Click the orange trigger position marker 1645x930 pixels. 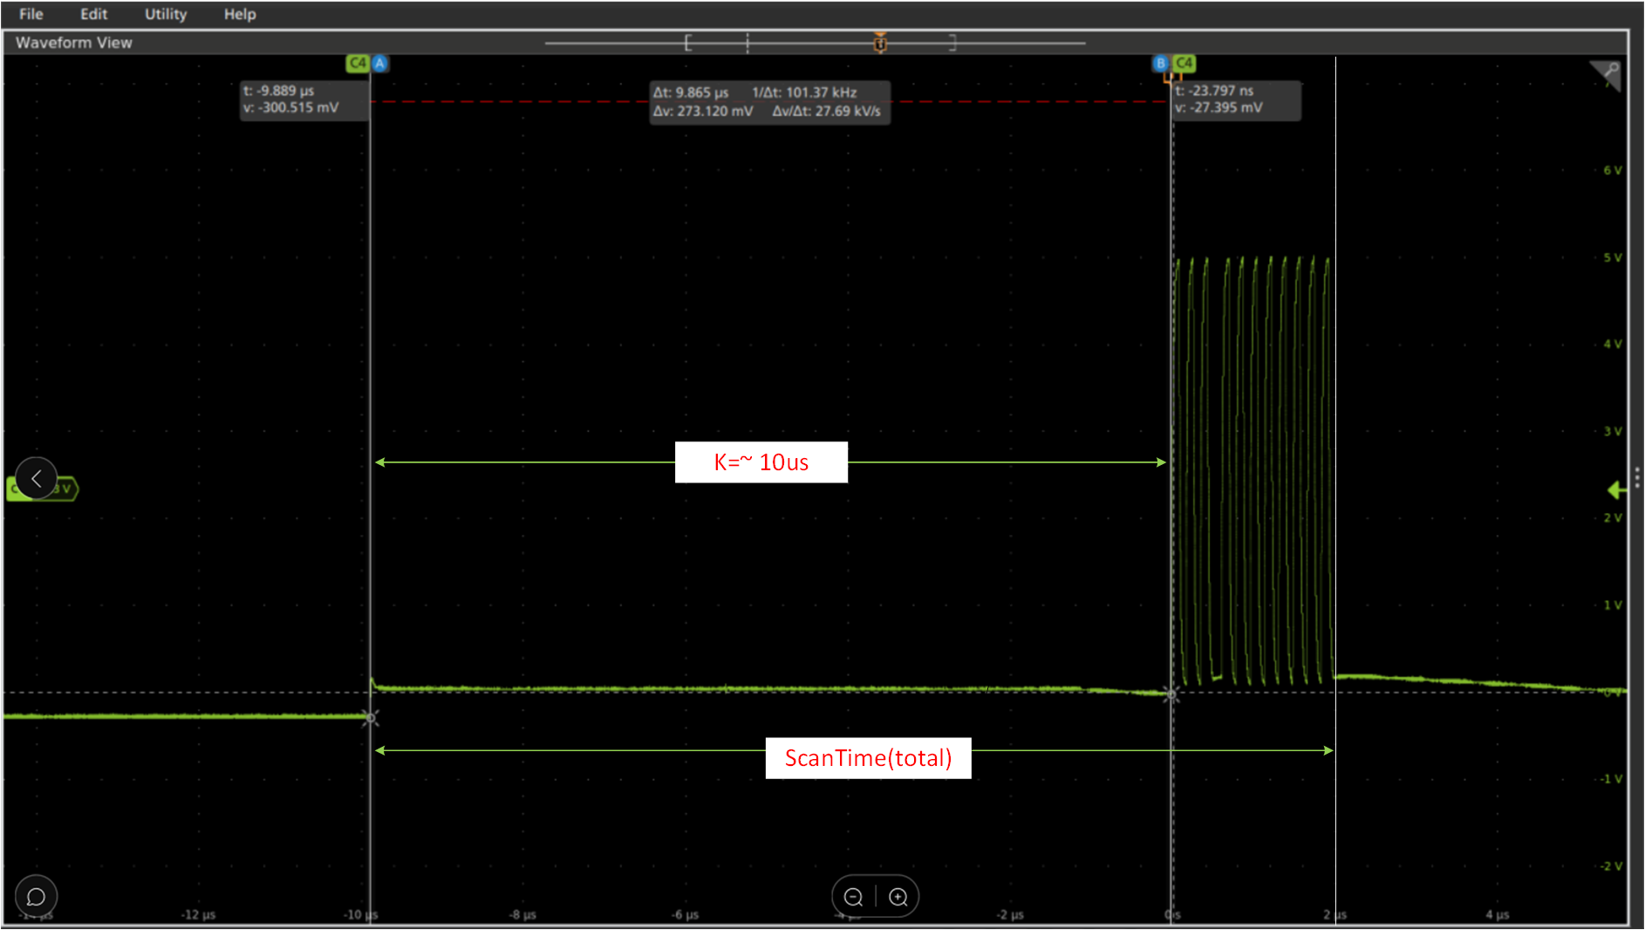click(x=880, y=43)
